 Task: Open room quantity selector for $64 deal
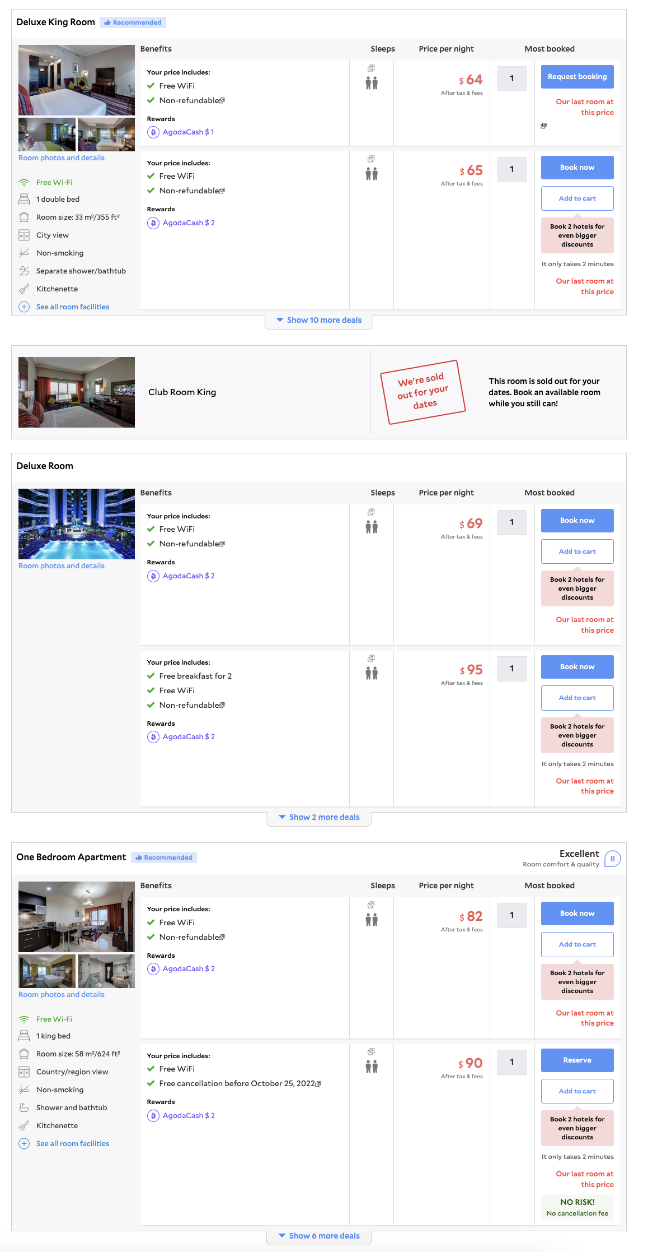(511, 78)
